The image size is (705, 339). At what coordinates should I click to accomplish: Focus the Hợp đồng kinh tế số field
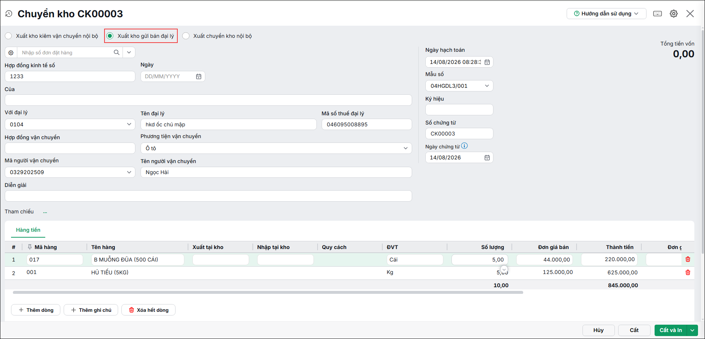pos(70,76)
